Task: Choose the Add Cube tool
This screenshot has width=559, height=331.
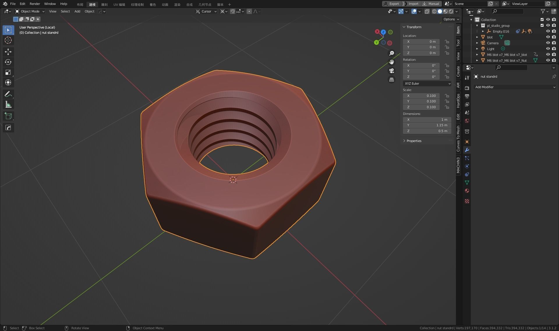Action: pos(8,116)
